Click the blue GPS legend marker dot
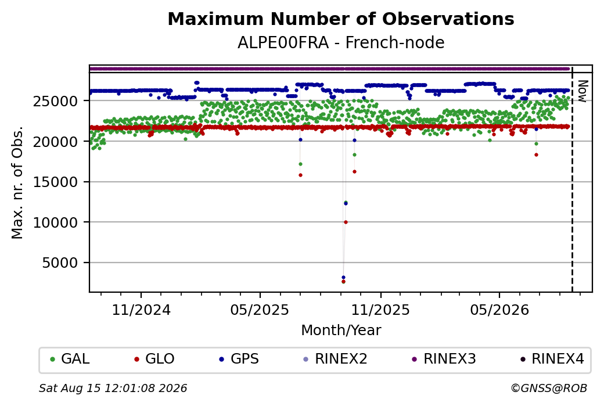 (x=221, y=360)
